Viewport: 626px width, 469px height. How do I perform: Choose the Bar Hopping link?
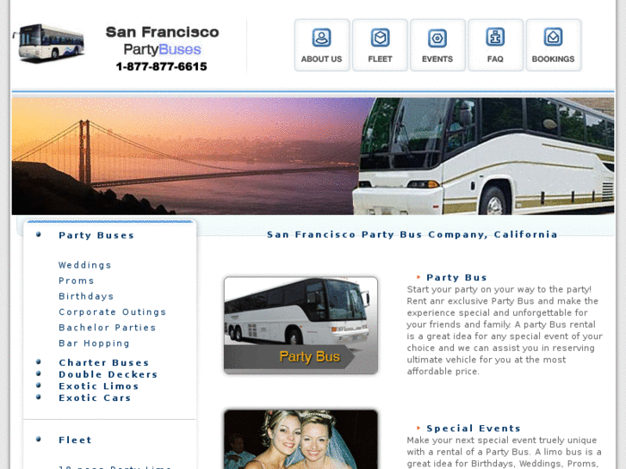point(94,343)
